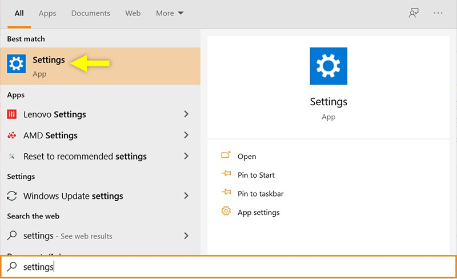The height and width of the screenshot is (279, 457).
Task: Select Pin to taskbar option
Action: tap(260, 194)
